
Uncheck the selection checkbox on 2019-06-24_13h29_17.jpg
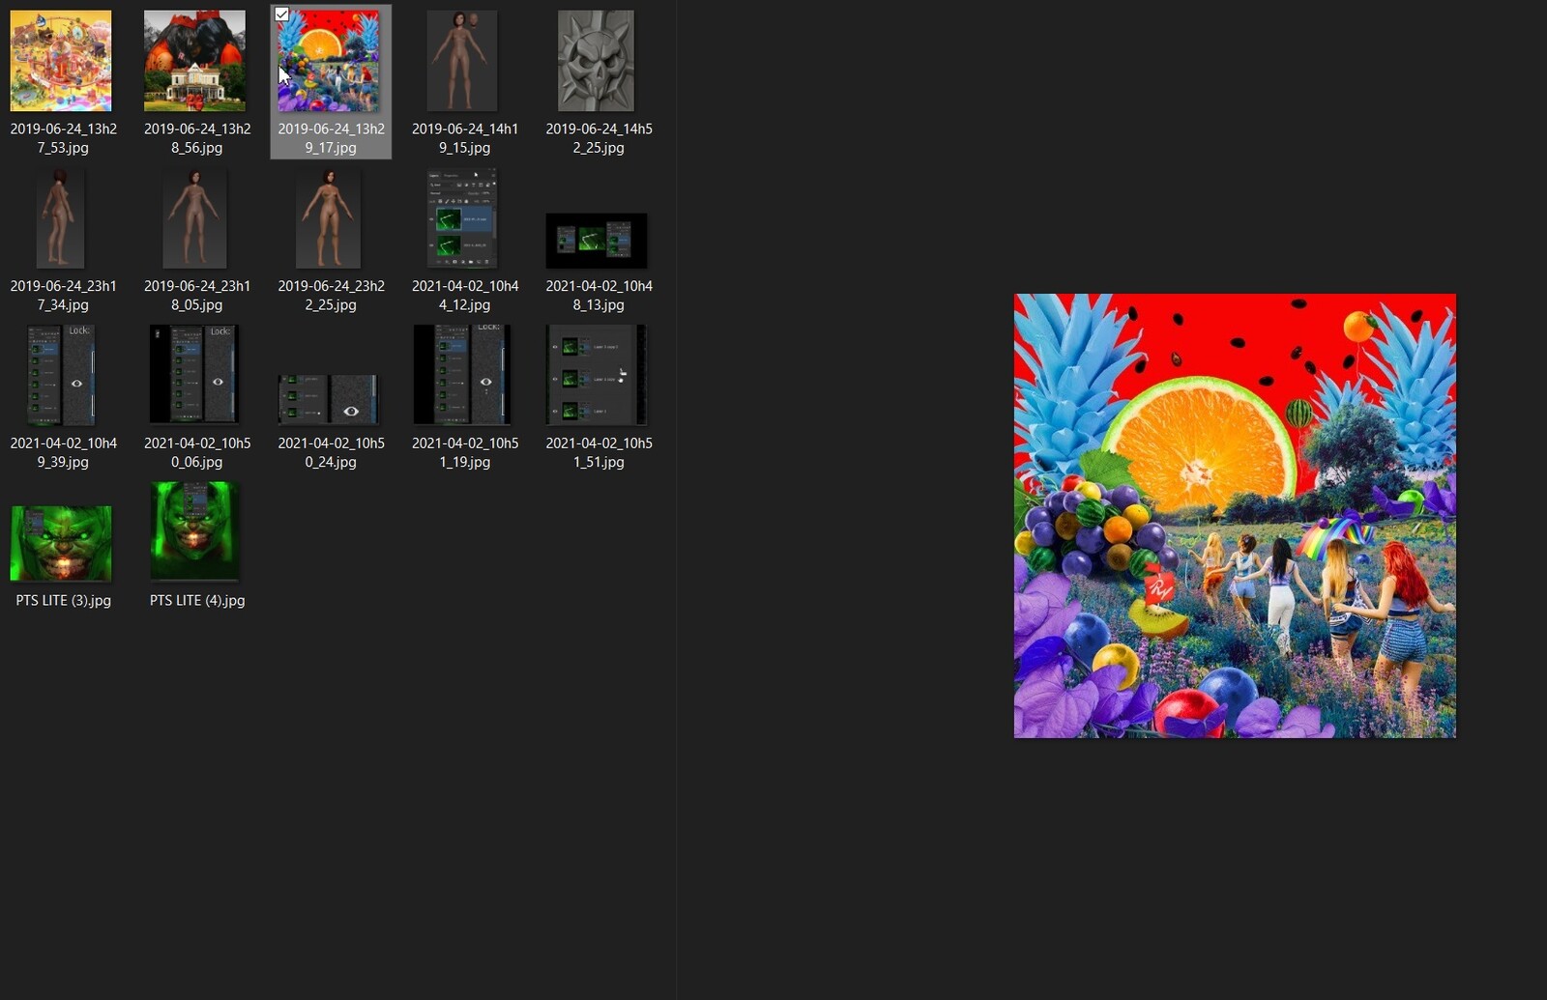[281, 14]
